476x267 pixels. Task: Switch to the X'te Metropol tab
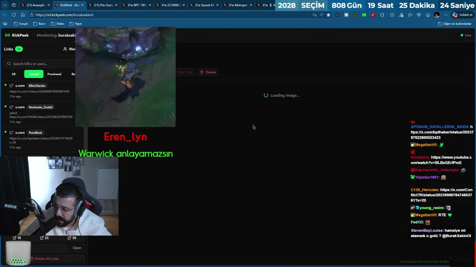[x=238, y=5]
